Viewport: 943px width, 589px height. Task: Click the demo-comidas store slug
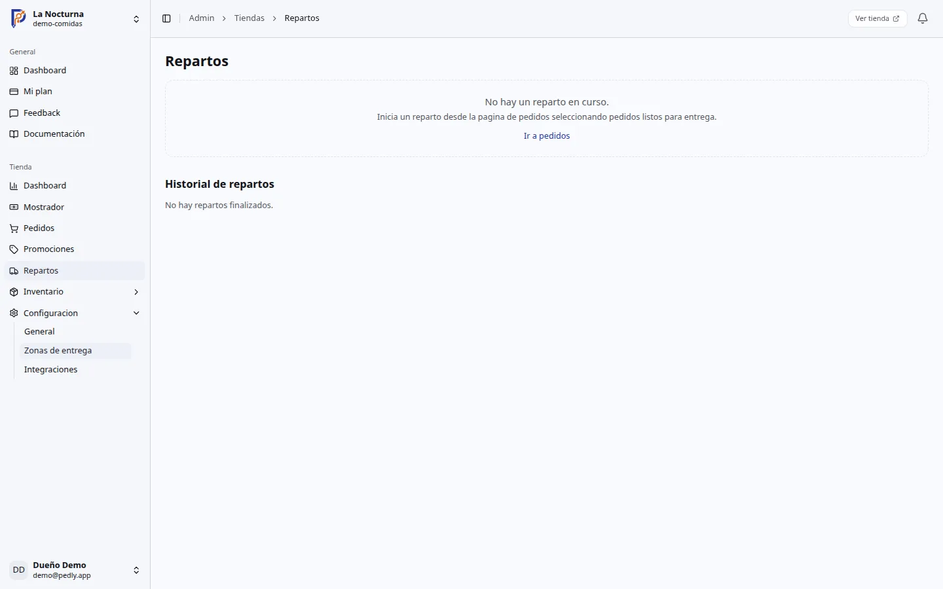(x=58, y=24)
